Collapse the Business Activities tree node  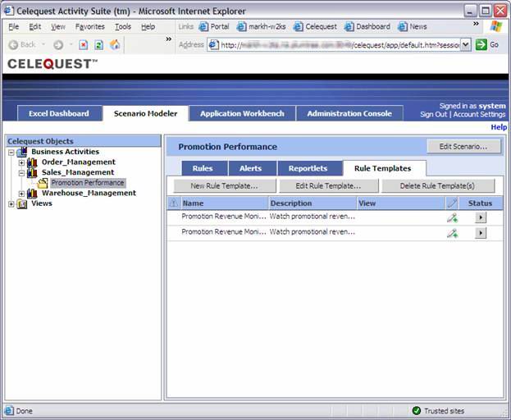tap(11, 152)
